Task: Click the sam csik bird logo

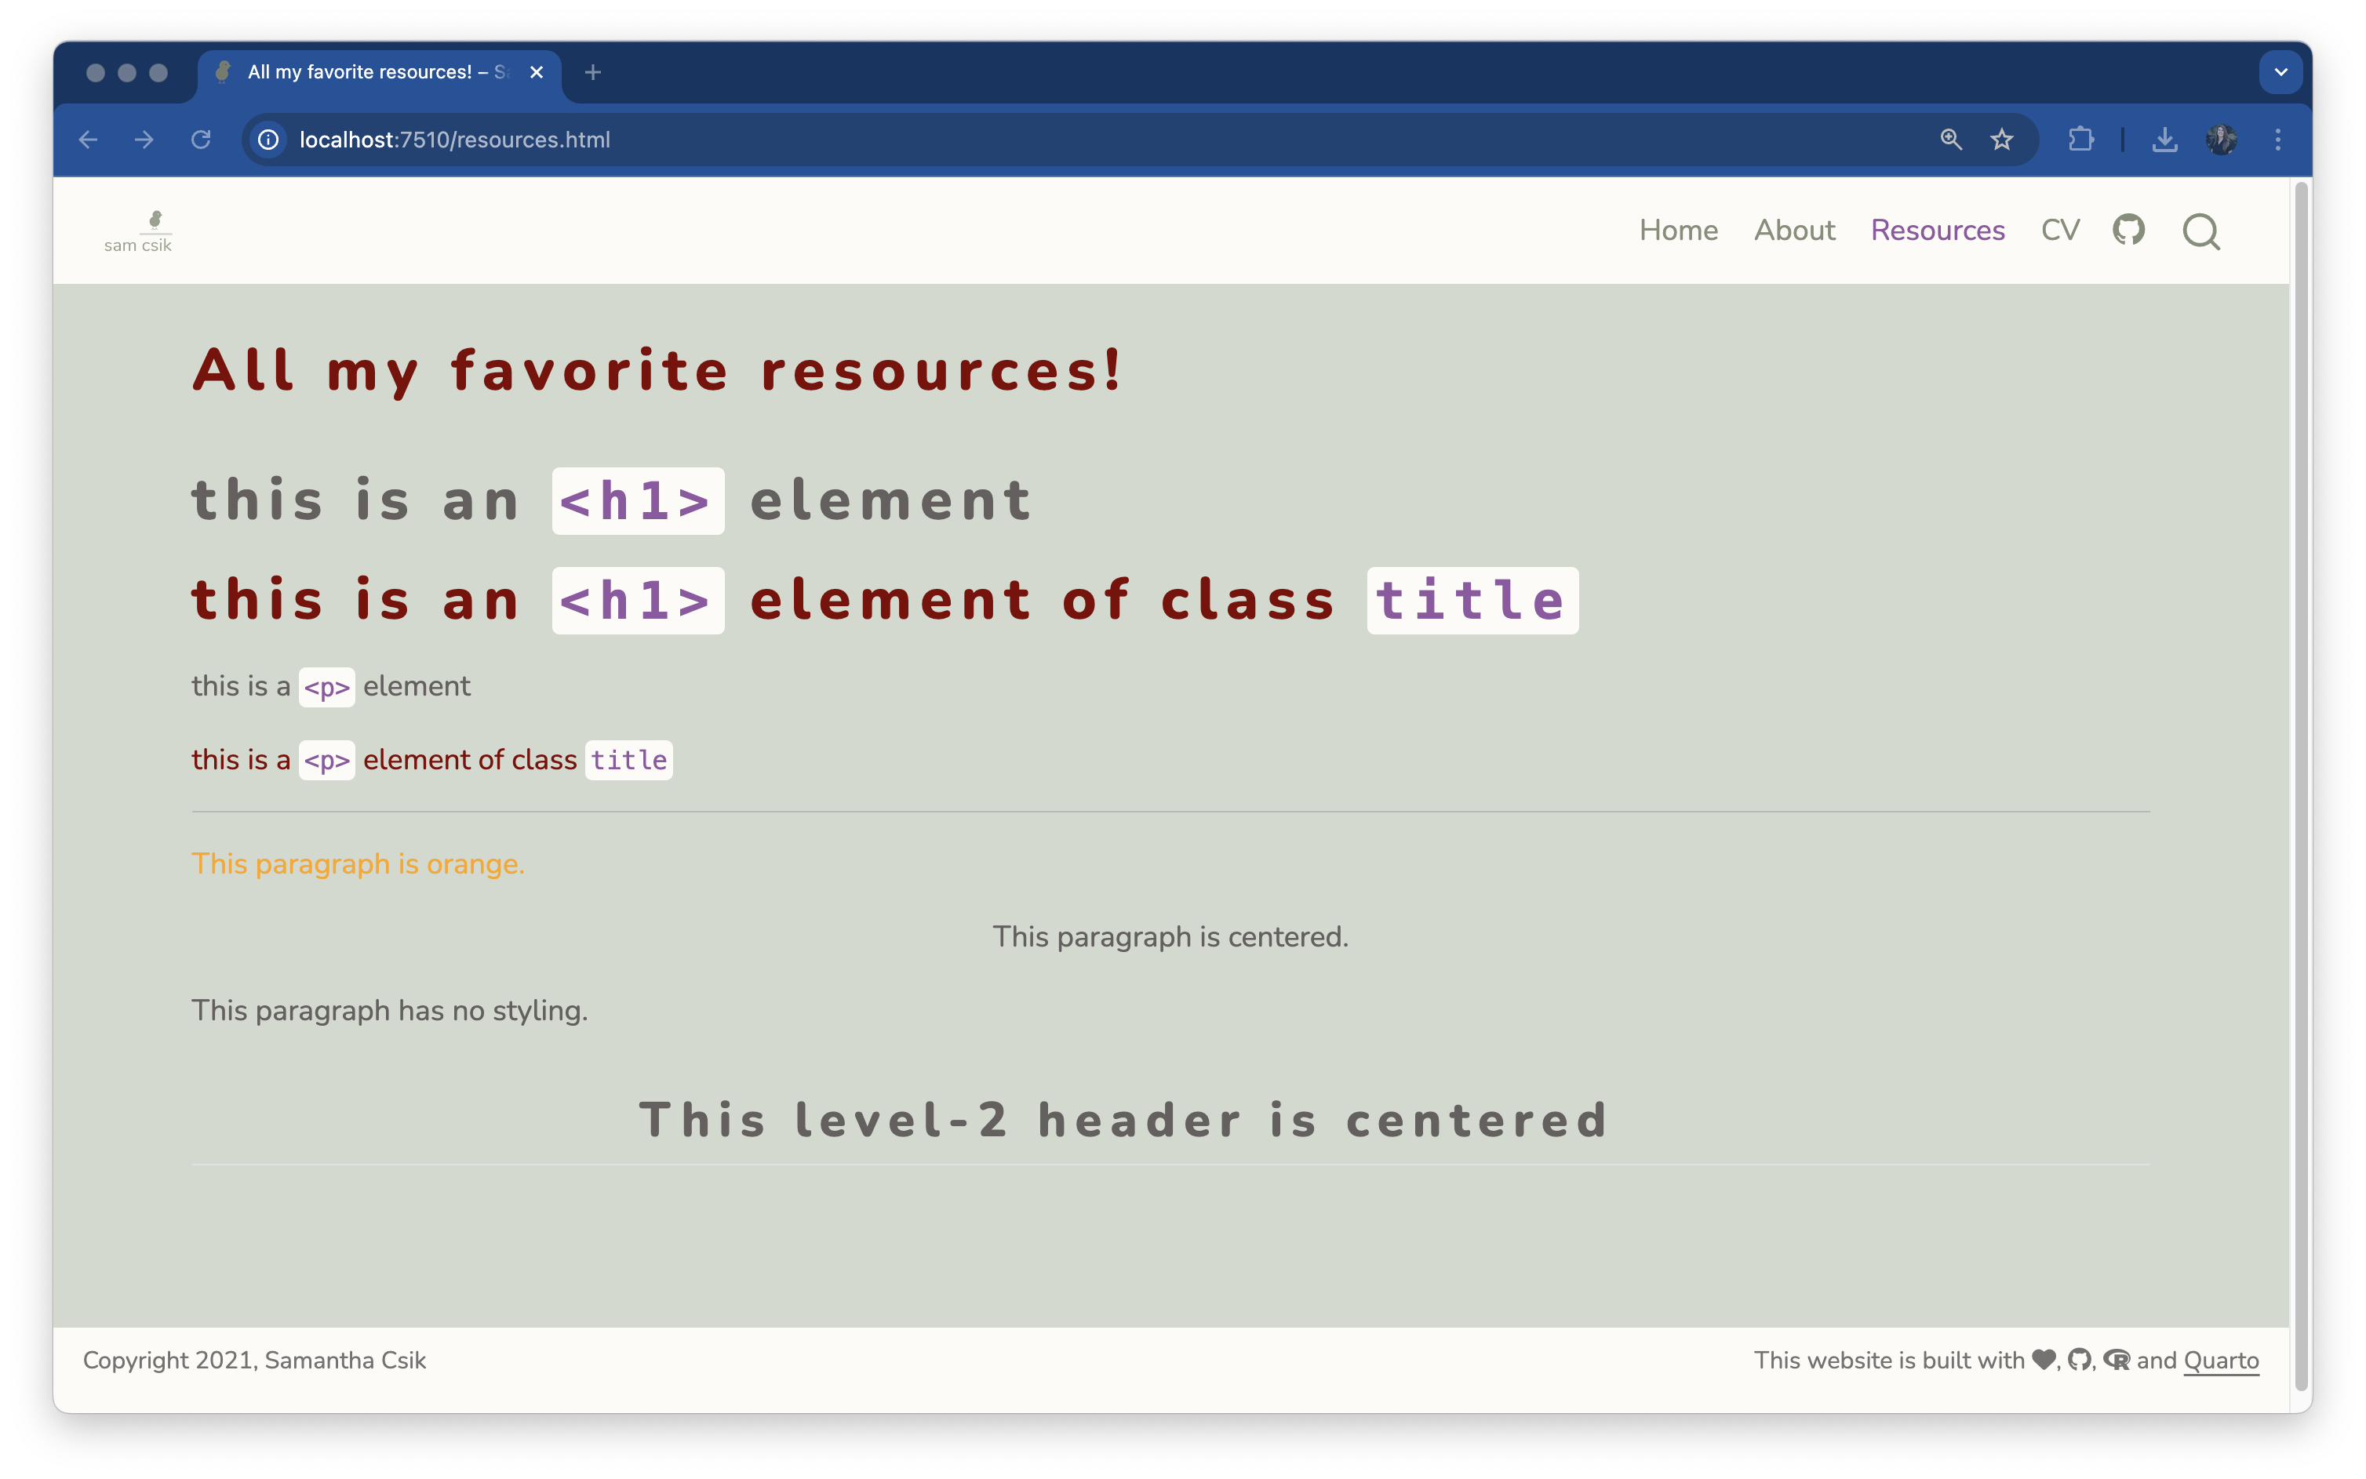Action: 138,231
